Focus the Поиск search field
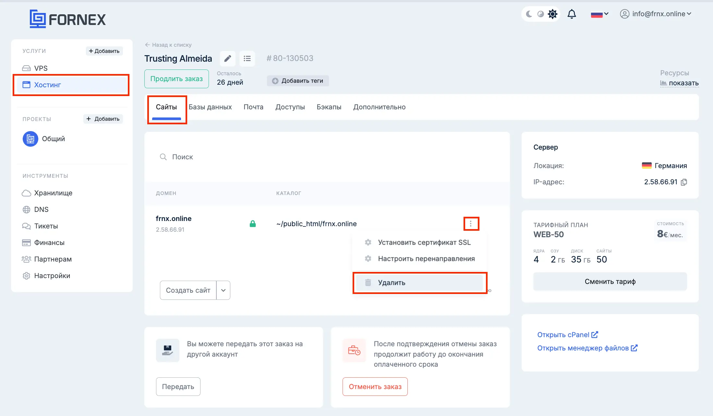This screenshot has width=713, height=416. click(327, 157)
